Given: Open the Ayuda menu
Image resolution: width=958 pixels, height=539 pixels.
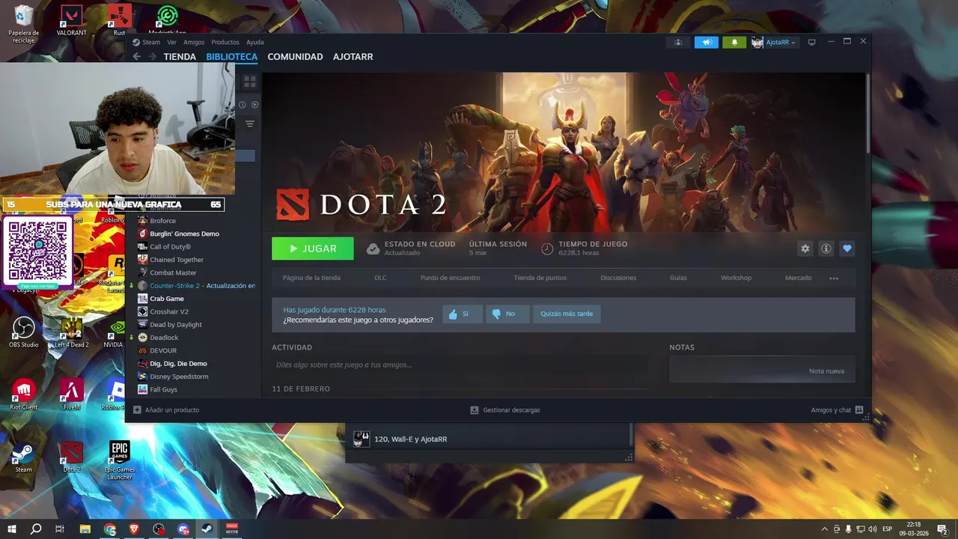Looking at the screenshot, I should 255,42.
